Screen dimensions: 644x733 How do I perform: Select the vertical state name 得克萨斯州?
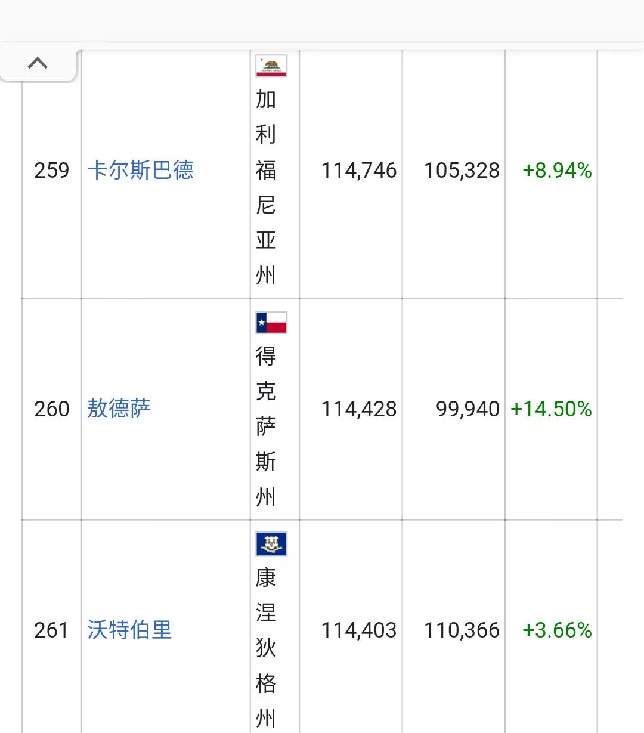tap(266, 426)
